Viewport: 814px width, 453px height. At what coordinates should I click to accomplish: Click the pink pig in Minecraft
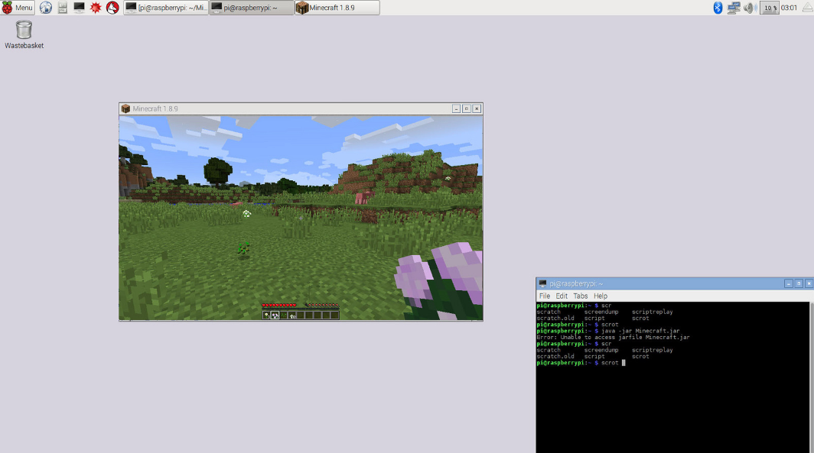363,196
